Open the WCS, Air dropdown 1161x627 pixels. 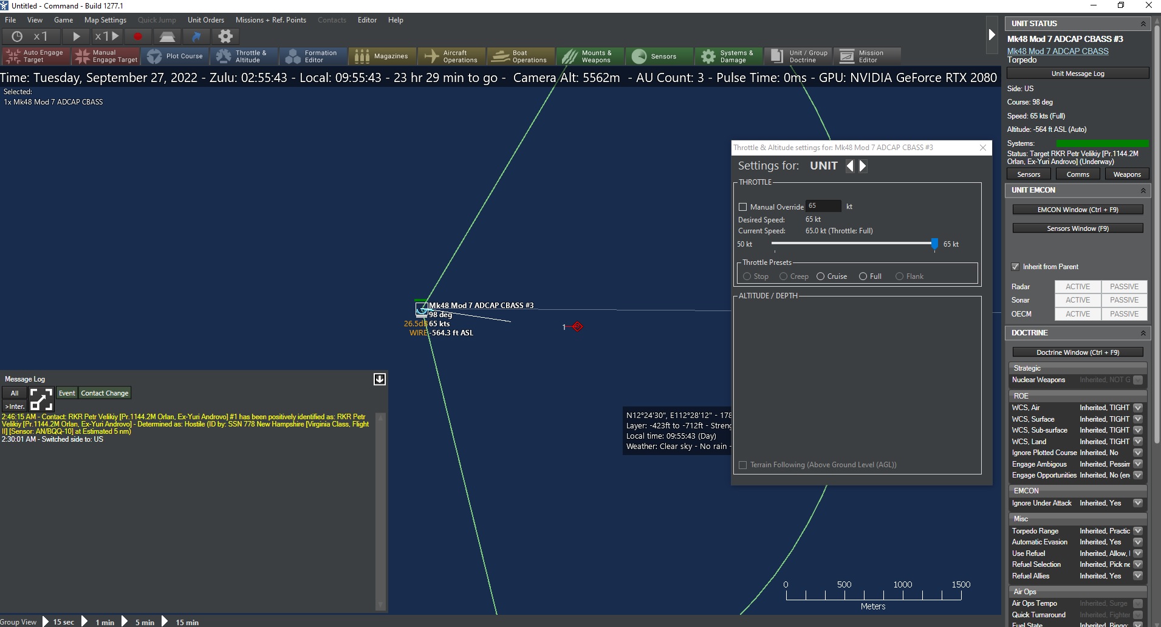pos(1138,408)
